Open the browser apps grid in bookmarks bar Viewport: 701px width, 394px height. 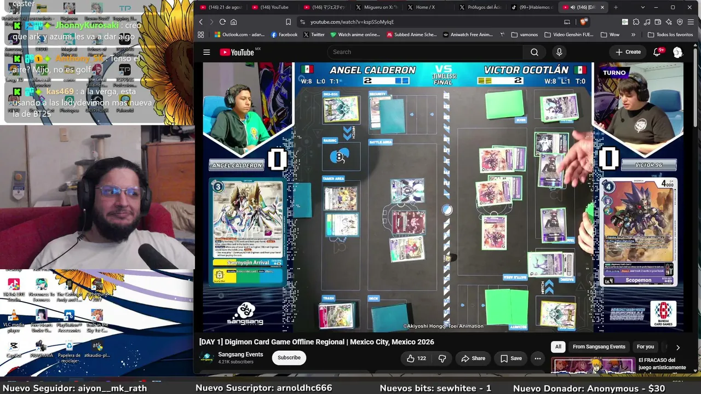pyautogui.click(x=201, y=34)
